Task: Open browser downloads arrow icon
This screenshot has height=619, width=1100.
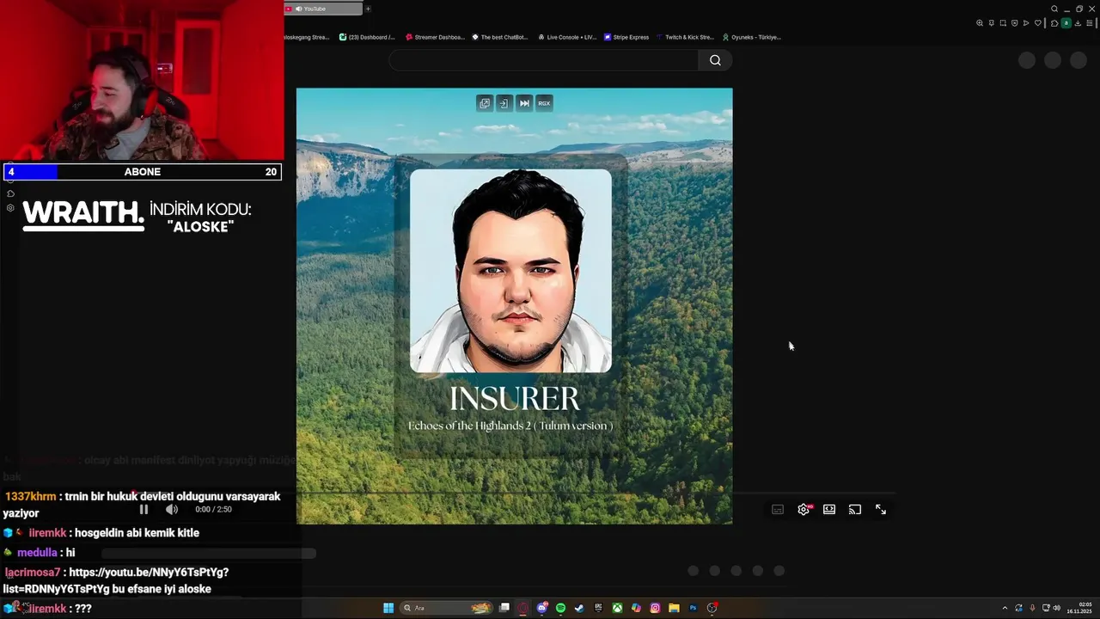Action: 1078,23
